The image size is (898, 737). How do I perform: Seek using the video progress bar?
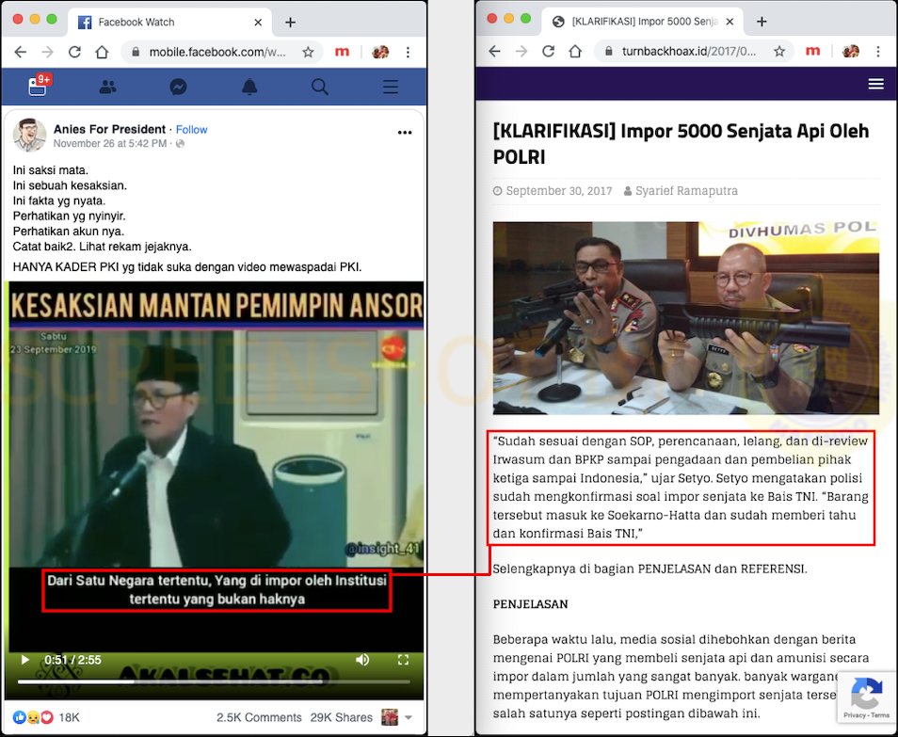(x=188, y=680)
